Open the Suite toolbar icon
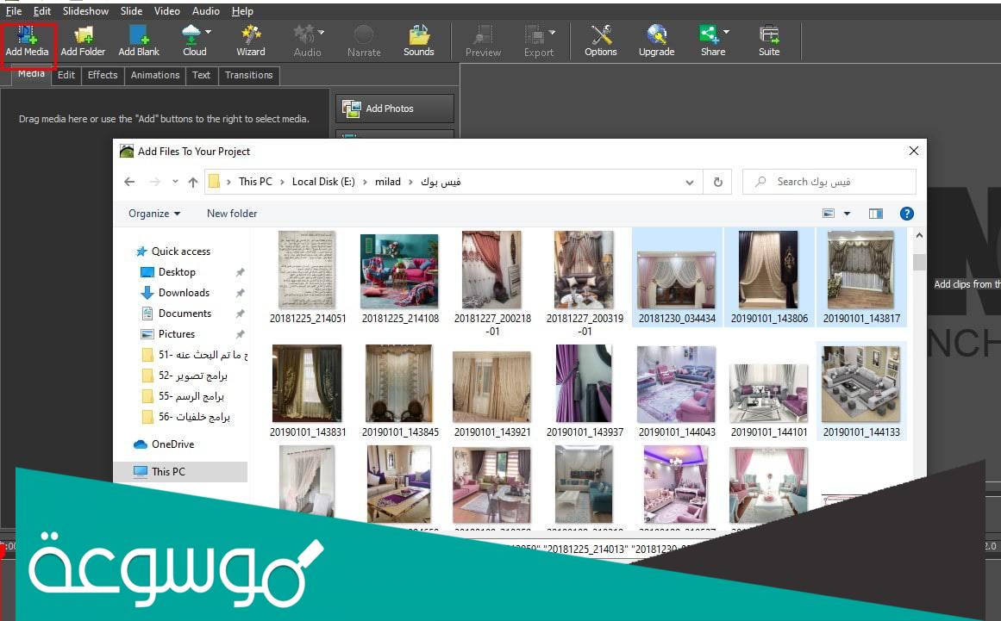Image resolution: width=1001 pixels, height=621 pixels. [x=769, y=40]
